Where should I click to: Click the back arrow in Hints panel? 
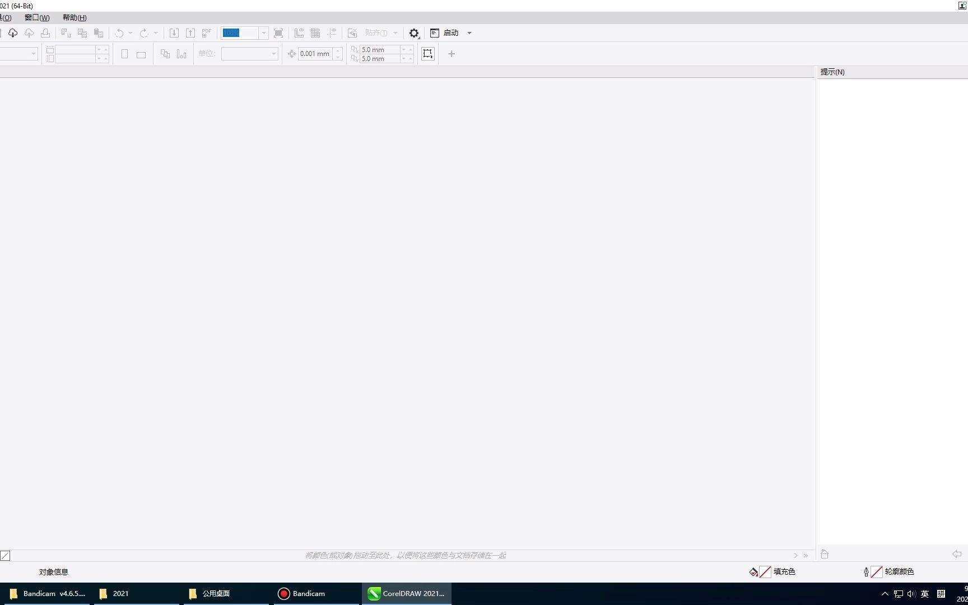click(x=957, y=554)
